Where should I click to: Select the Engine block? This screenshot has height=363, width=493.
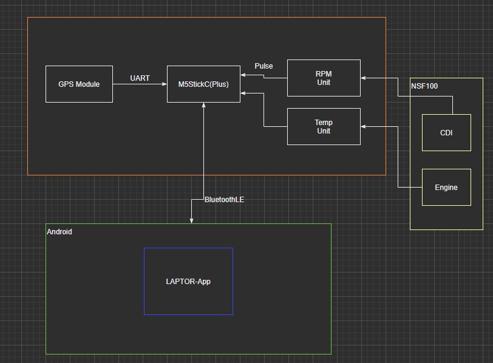click(x=446, y=188)
